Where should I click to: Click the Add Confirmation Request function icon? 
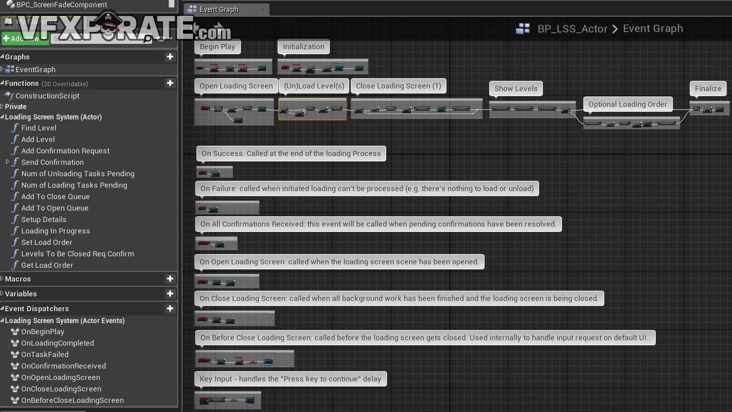15,151
